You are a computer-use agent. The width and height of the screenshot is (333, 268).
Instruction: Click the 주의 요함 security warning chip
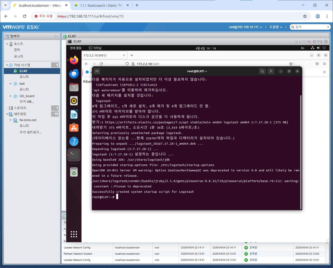pyautogui.click(x=44, y=16)
